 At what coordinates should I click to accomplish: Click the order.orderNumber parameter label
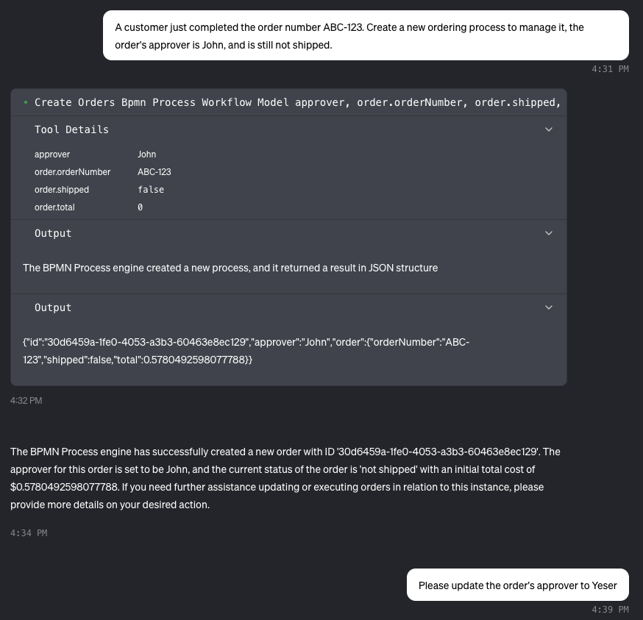(x=72, y=172)
